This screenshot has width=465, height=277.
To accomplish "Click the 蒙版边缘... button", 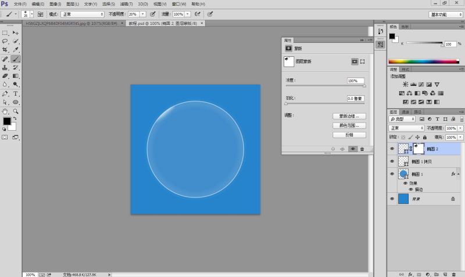I will pyautogui.click(x=349, y=116).
